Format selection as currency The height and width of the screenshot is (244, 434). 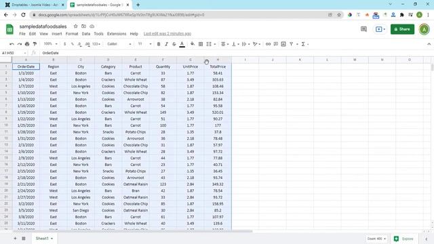65,44
